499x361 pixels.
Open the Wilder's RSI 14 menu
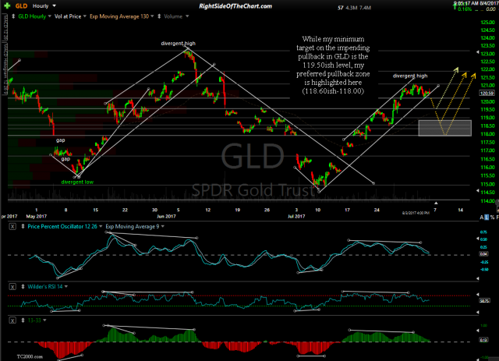pos(48,286)
